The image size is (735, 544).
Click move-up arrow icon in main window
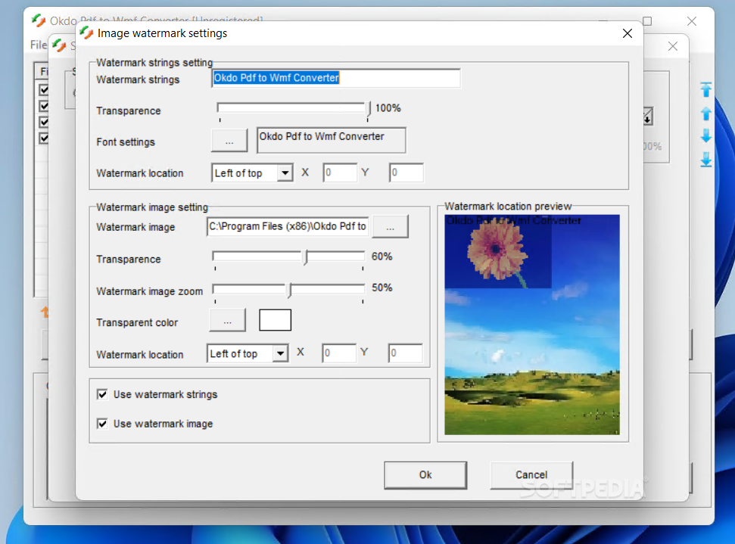(x=706, y=113)
